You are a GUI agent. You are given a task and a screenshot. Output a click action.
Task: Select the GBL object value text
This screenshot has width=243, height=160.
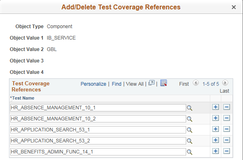pos(52,49)
